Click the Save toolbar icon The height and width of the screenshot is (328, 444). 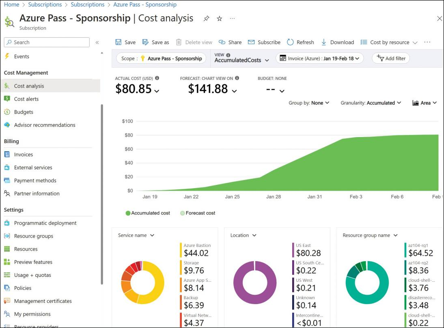[x=118, y=42]
